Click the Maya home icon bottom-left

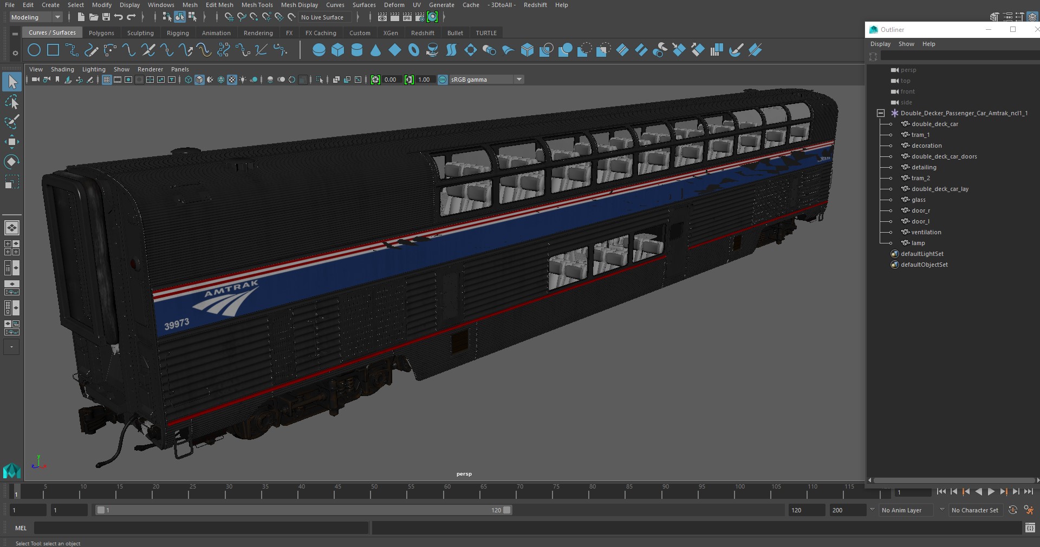12,471
